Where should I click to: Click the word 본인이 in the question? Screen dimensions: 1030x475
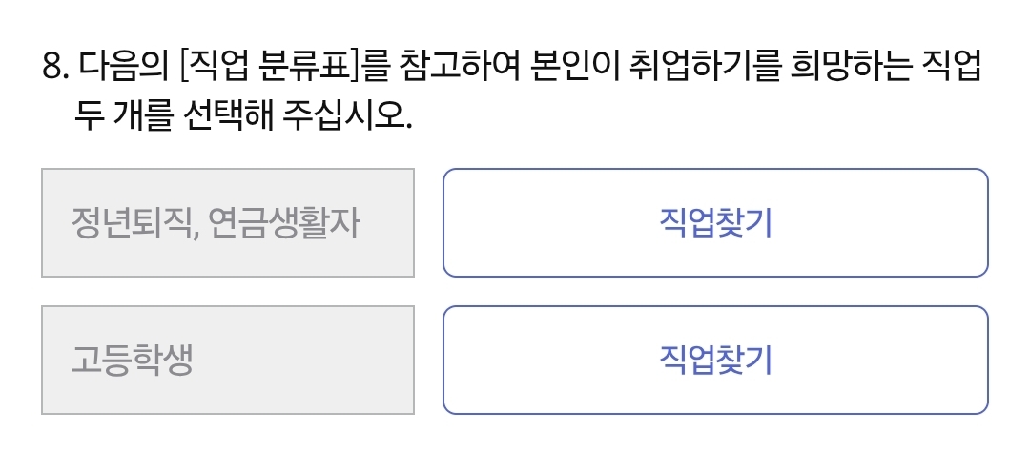[x=570, y=68]
